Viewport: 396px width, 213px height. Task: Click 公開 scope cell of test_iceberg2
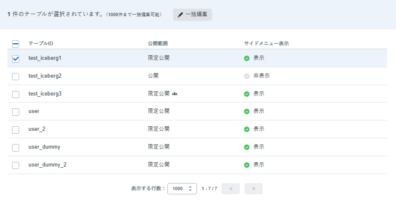pos(153,76)
